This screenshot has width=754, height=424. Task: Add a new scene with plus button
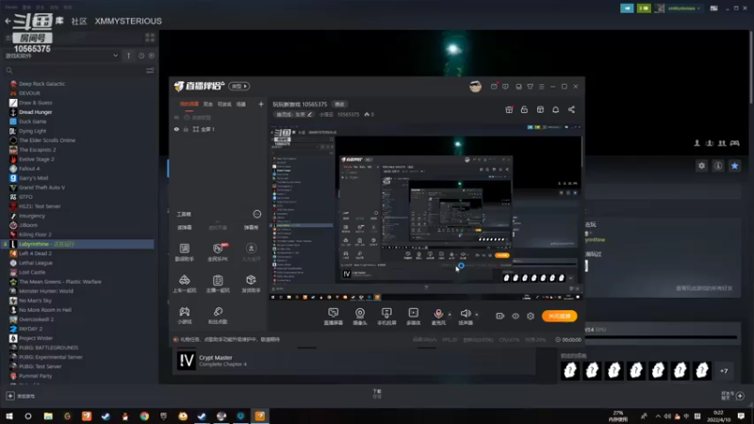(x=261, y=104)
